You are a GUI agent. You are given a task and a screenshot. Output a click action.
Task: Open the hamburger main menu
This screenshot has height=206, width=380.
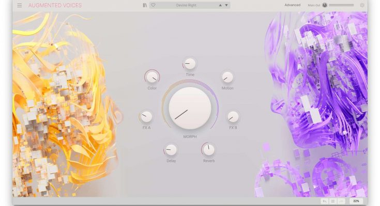[19, 6]
